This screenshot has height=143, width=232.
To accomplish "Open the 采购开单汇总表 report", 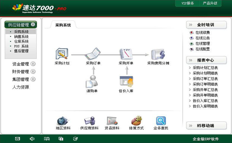I will (x=205, y=90).
